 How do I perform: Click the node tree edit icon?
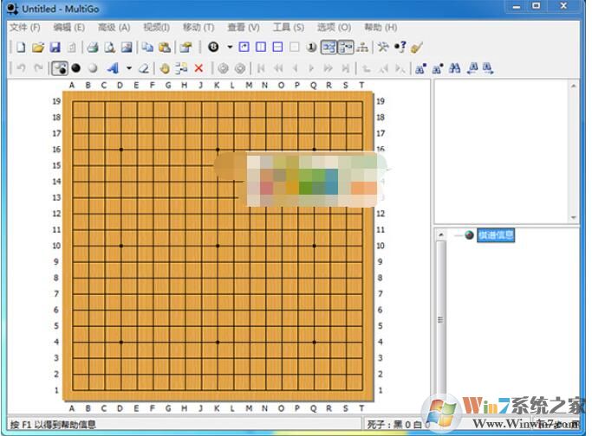[x=181, y=68]
